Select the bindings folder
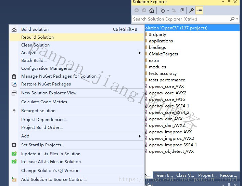 coord(157,47)
